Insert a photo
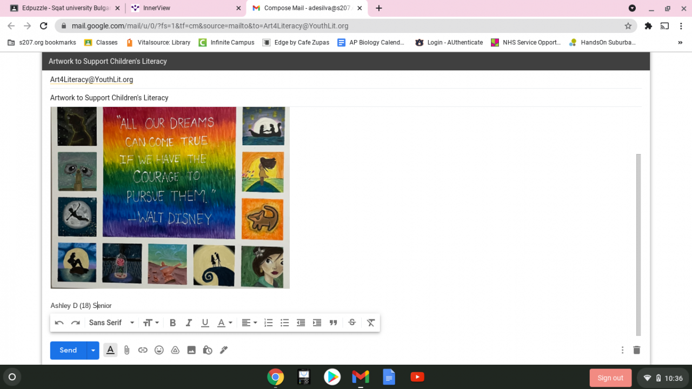The image size is (692, 389). [x=191, y=350]
